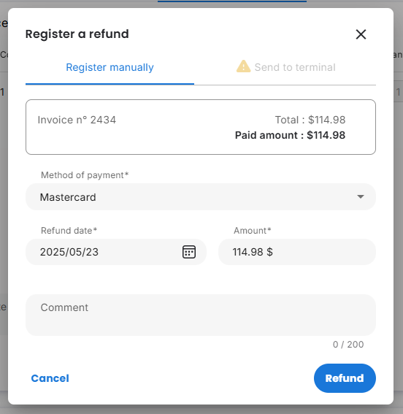Click the 0 / 200 character counter
Image resolution: width=403 pixels, height=414 pixels.
[348, 345]
